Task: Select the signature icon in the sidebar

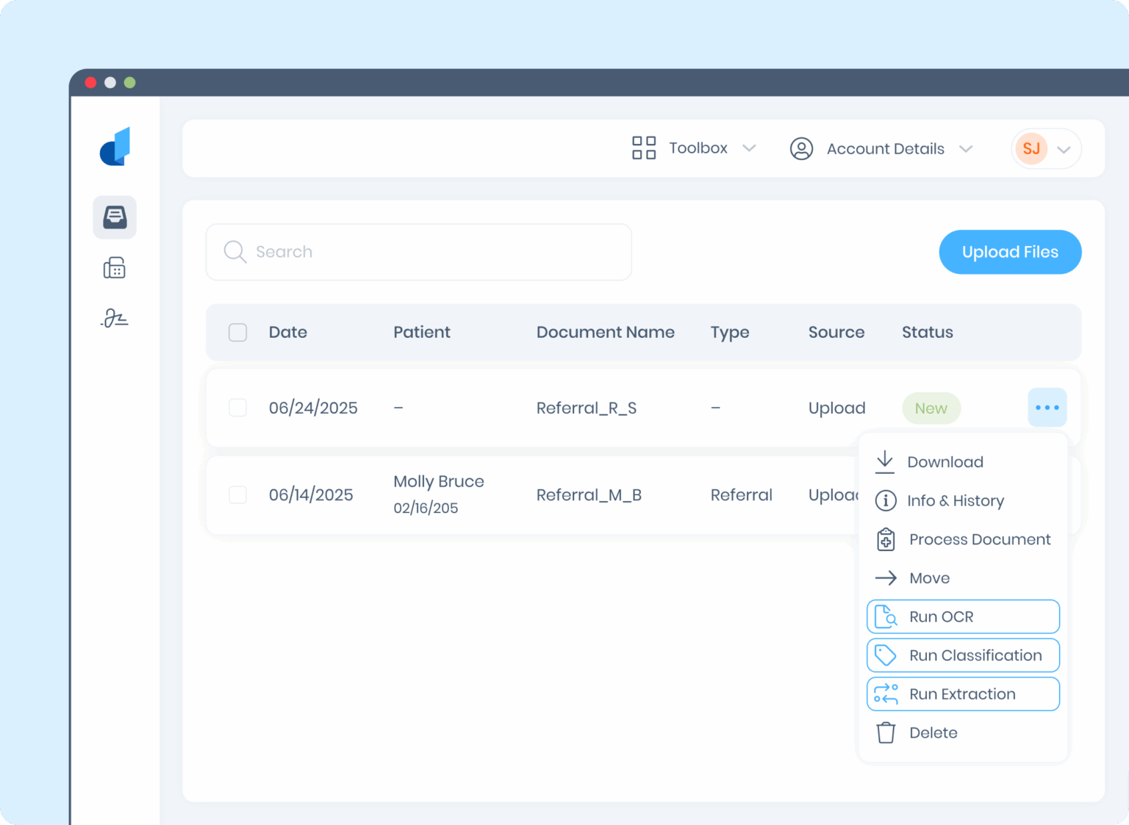Action: tap(114, 318)
